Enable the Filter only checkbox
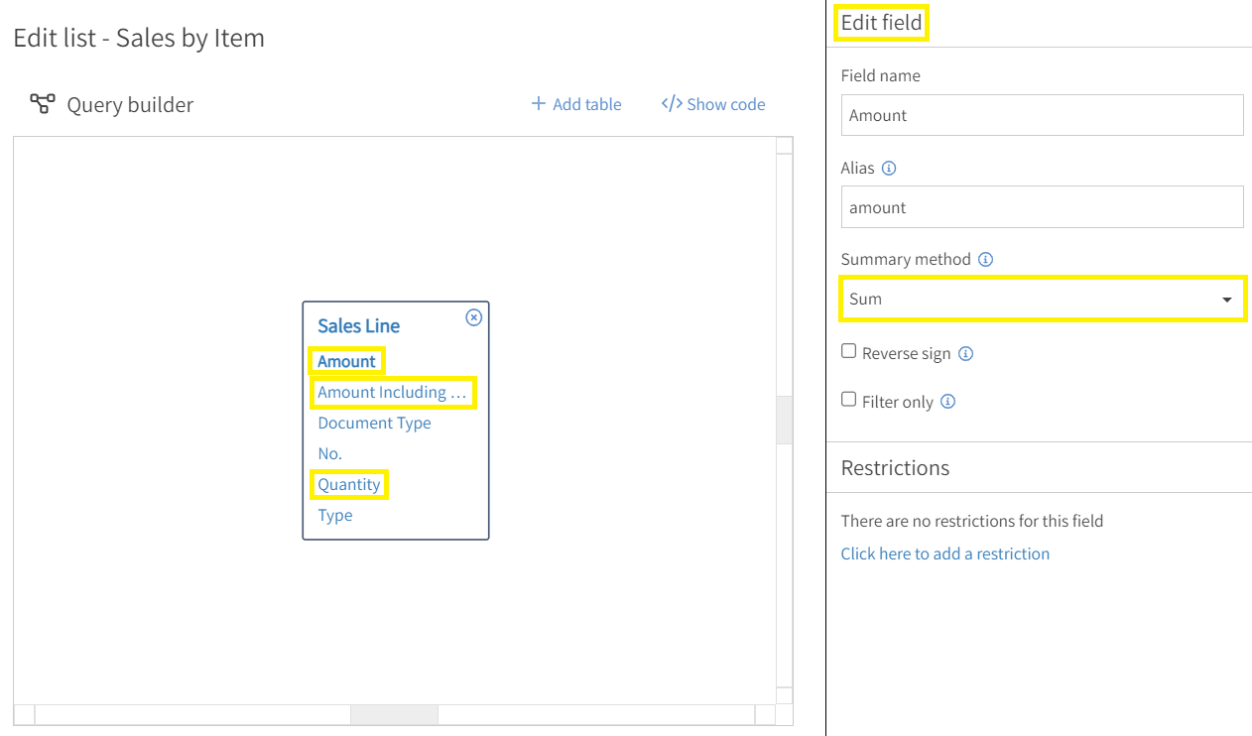Viewport: 1252px width, 736px height. pyautogui.click(x=848, y=398)
